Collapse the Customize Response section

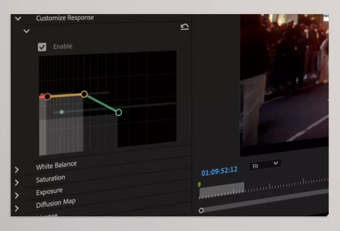coord(18,19)
